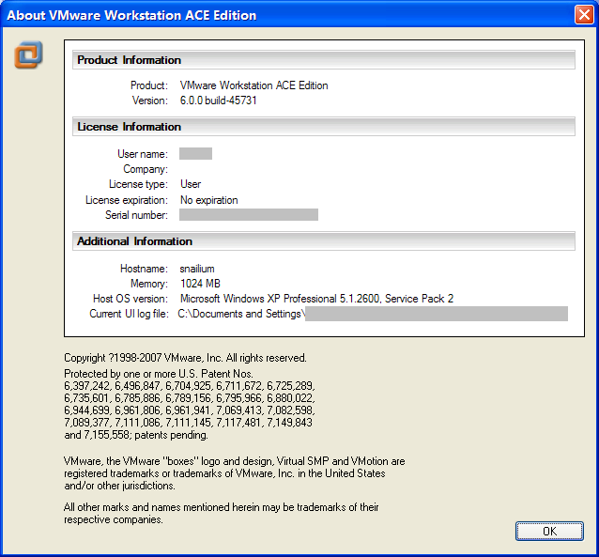The width and height of the screenshot is (599, 557).
Task: Click the Version: label
Action: pyautogui.click(x=150, y=101)
